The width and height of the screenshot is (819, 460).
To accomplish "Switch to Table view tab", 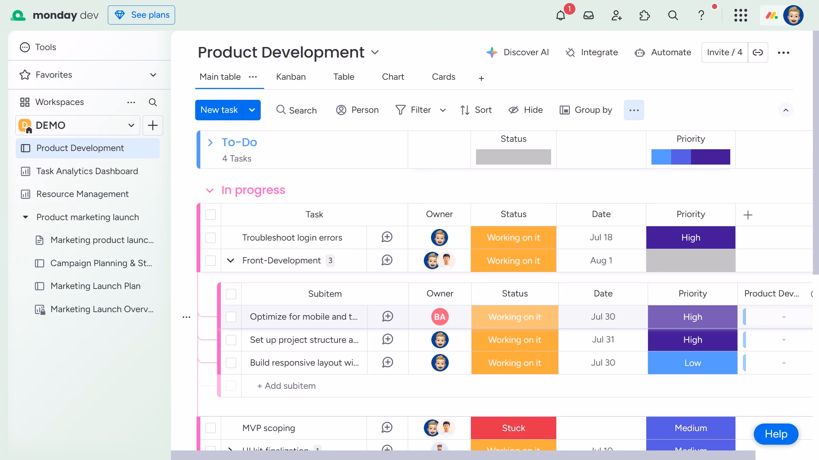I will [x=344, y=77].
